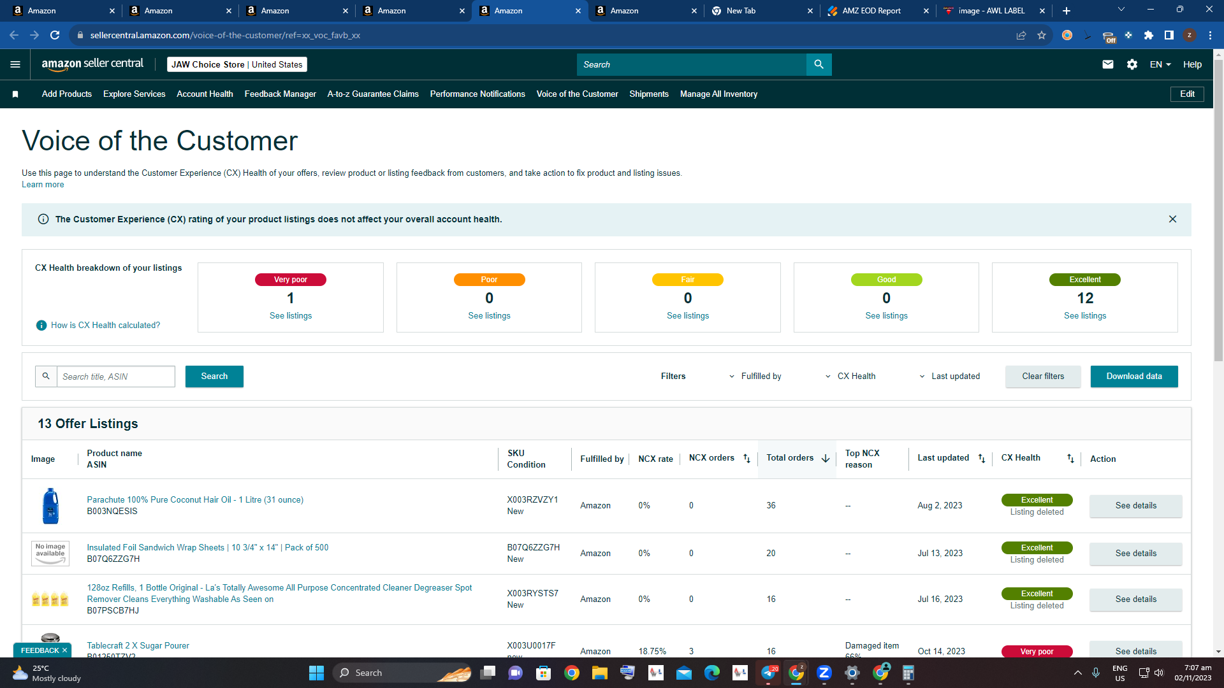See details for Parachute Coconut Hair Oil
Image resolution: width=1224 pixels, height=688 pixels.
[x=1135, y=506]
